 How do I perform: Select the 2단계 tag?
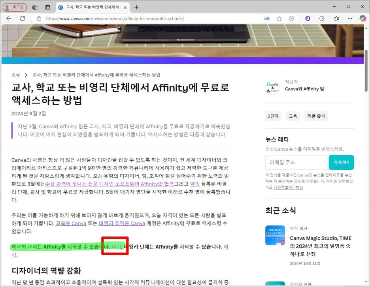point(273,116)
